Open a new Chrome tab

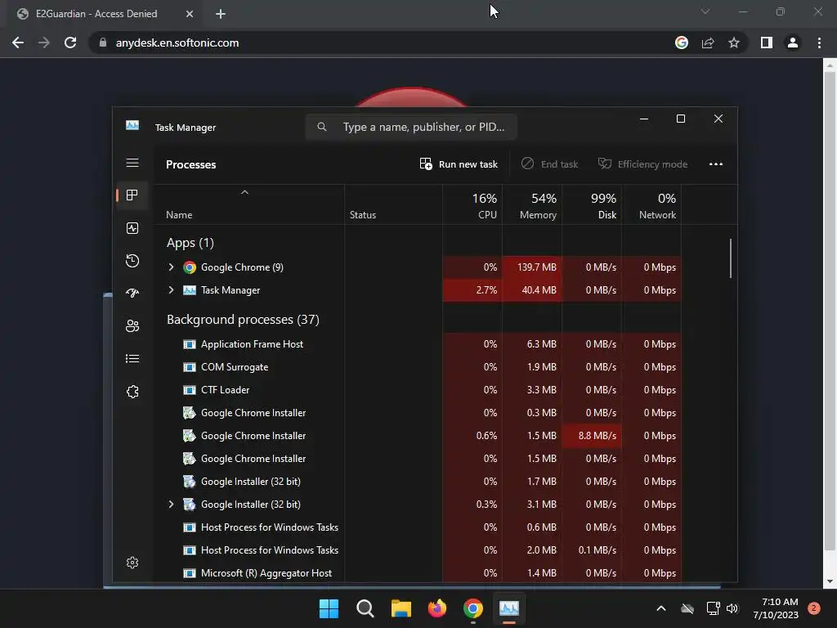pos(221,14)
